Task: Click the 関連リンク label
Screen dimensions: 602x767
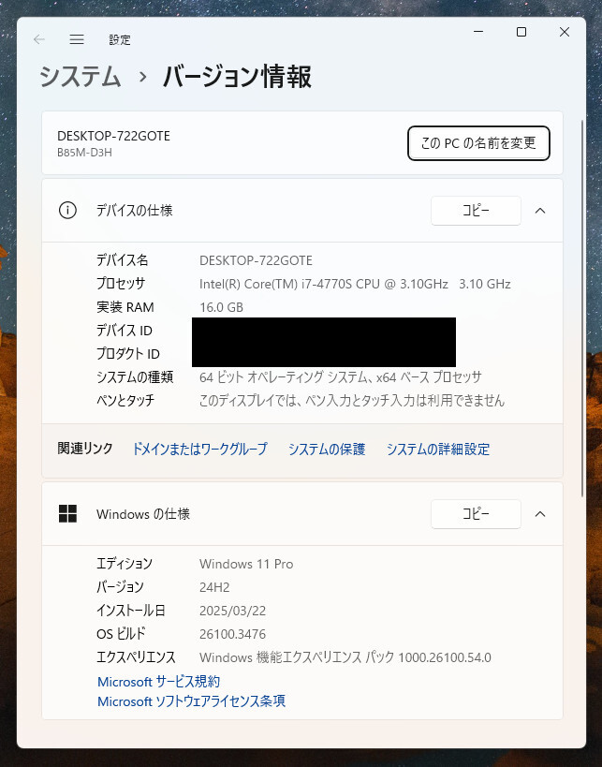Action: 85,449
